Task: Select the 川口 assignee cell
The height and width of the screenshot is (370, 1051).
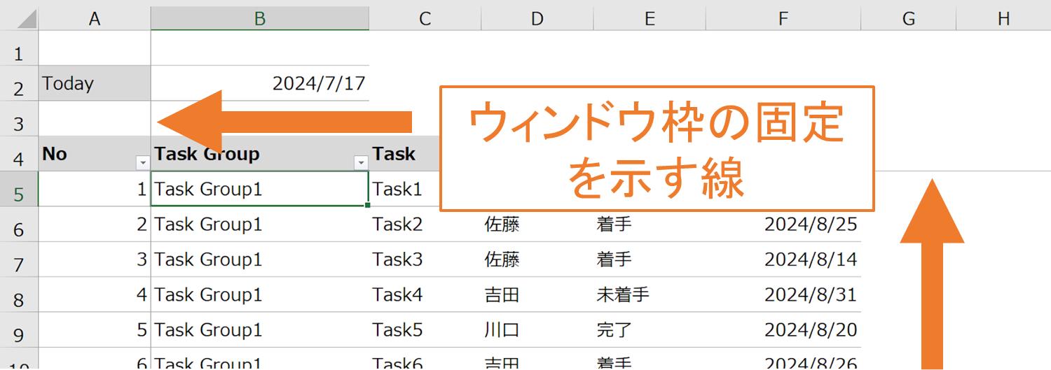Action: pyautogui.click(x=537, y=329)
